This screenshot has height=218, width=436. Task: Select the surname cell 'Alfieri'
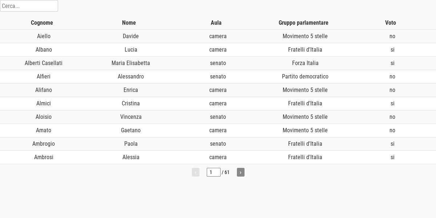44,77
